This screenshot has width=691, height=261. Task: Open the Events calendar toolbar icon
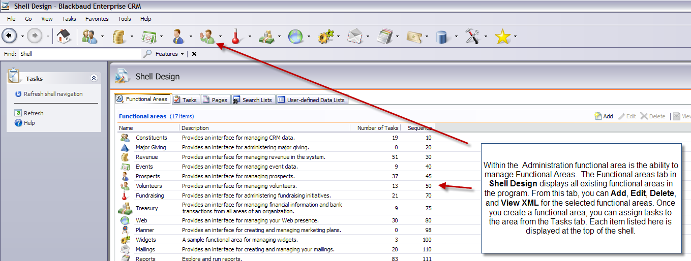click(148, 36)
